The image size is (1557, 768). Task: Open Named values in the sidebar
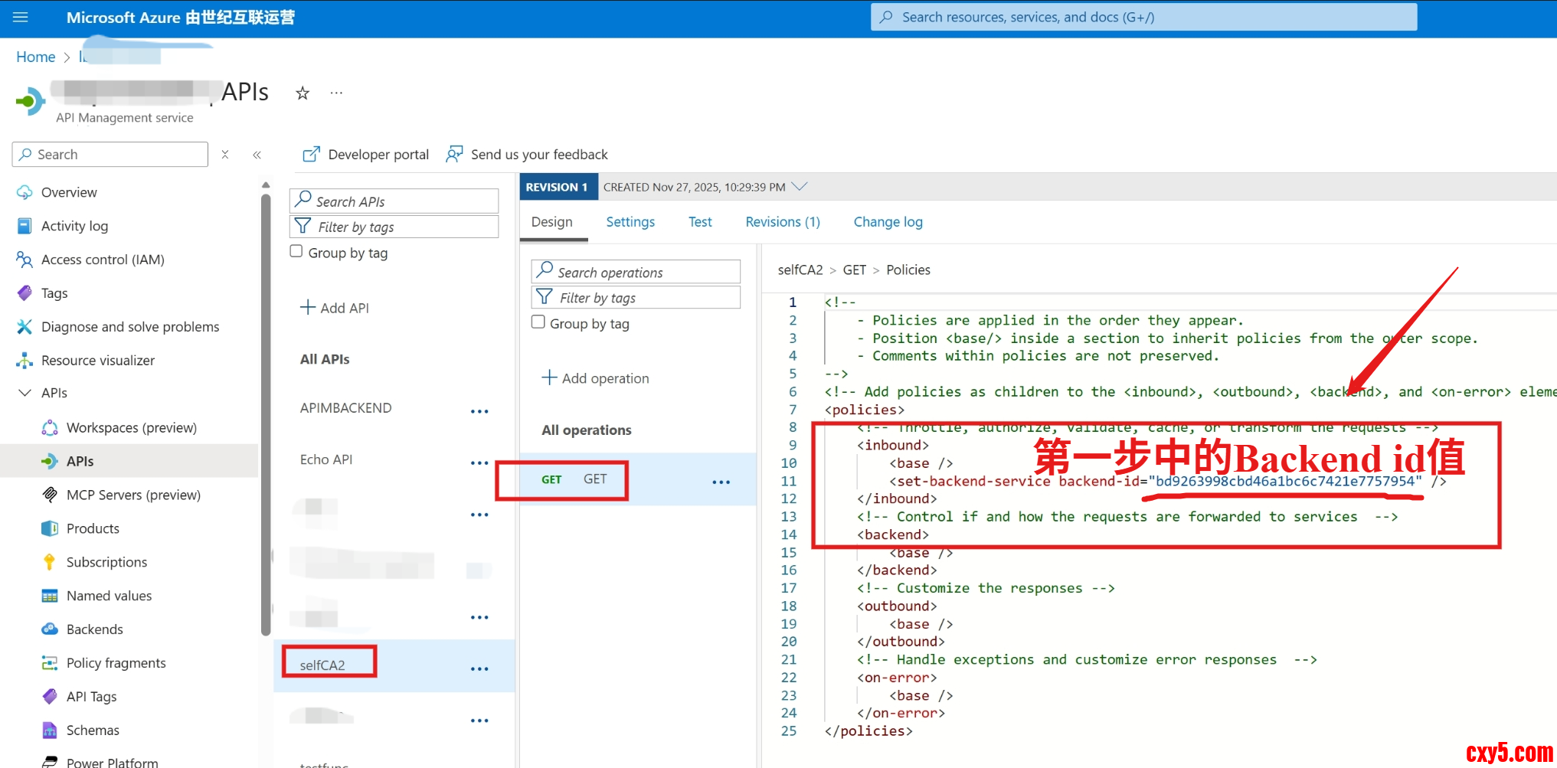click(109, 596)
